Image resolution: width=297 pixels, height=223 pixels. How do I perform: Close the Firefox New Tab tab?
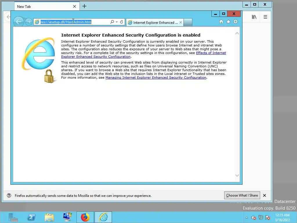tap(75, 6)
